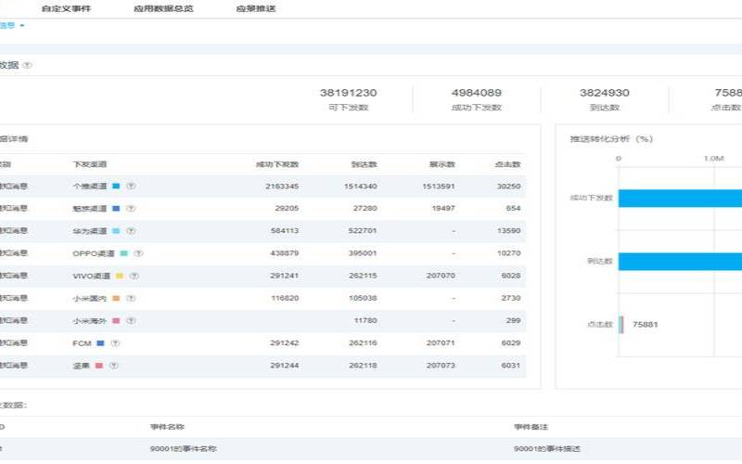Select the value 2163345 in the table
The image size is (742, 464).
[x=282, y=187]
